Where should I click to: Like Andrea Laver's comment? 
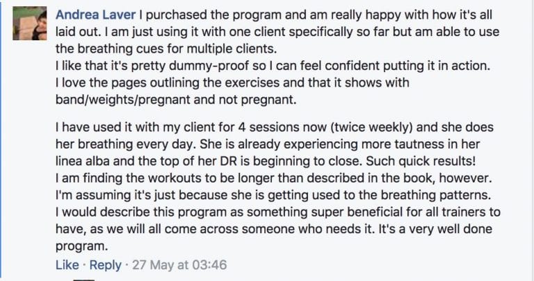67,265
